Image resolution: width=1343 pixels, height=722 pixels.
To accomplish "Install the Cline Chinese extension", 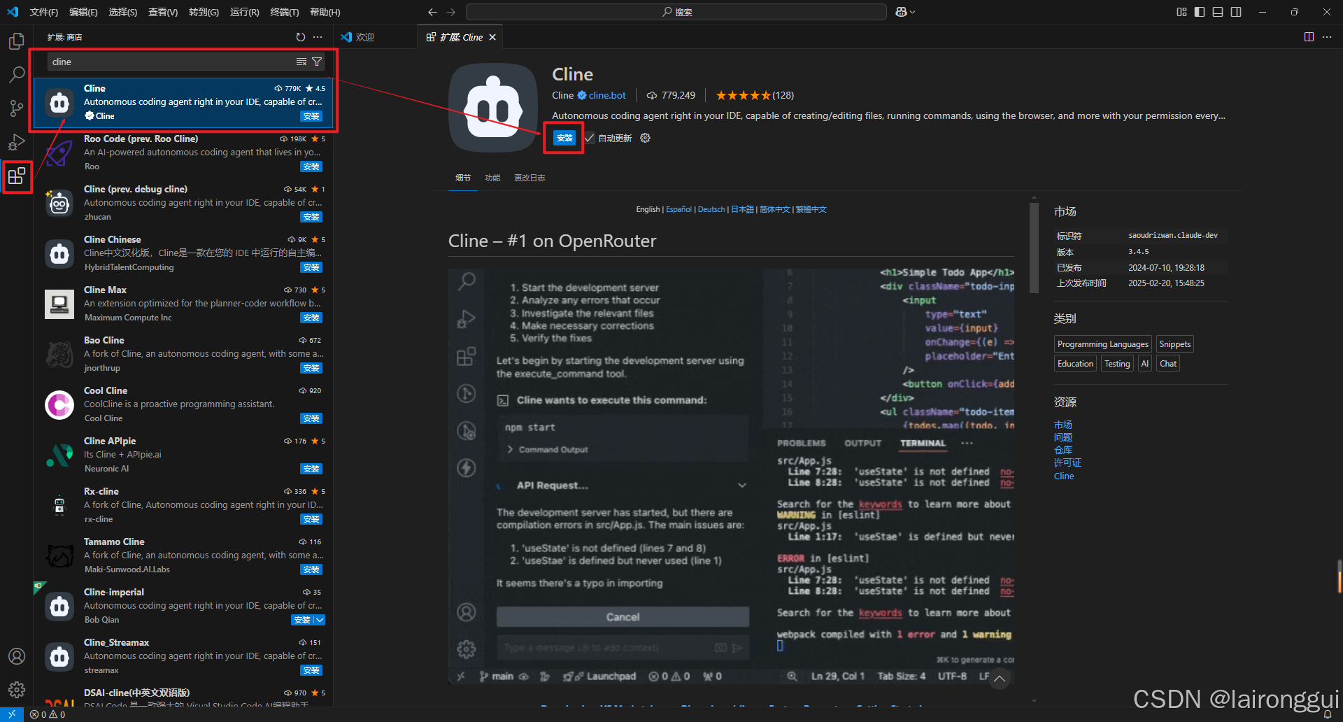I will point(311,267).
